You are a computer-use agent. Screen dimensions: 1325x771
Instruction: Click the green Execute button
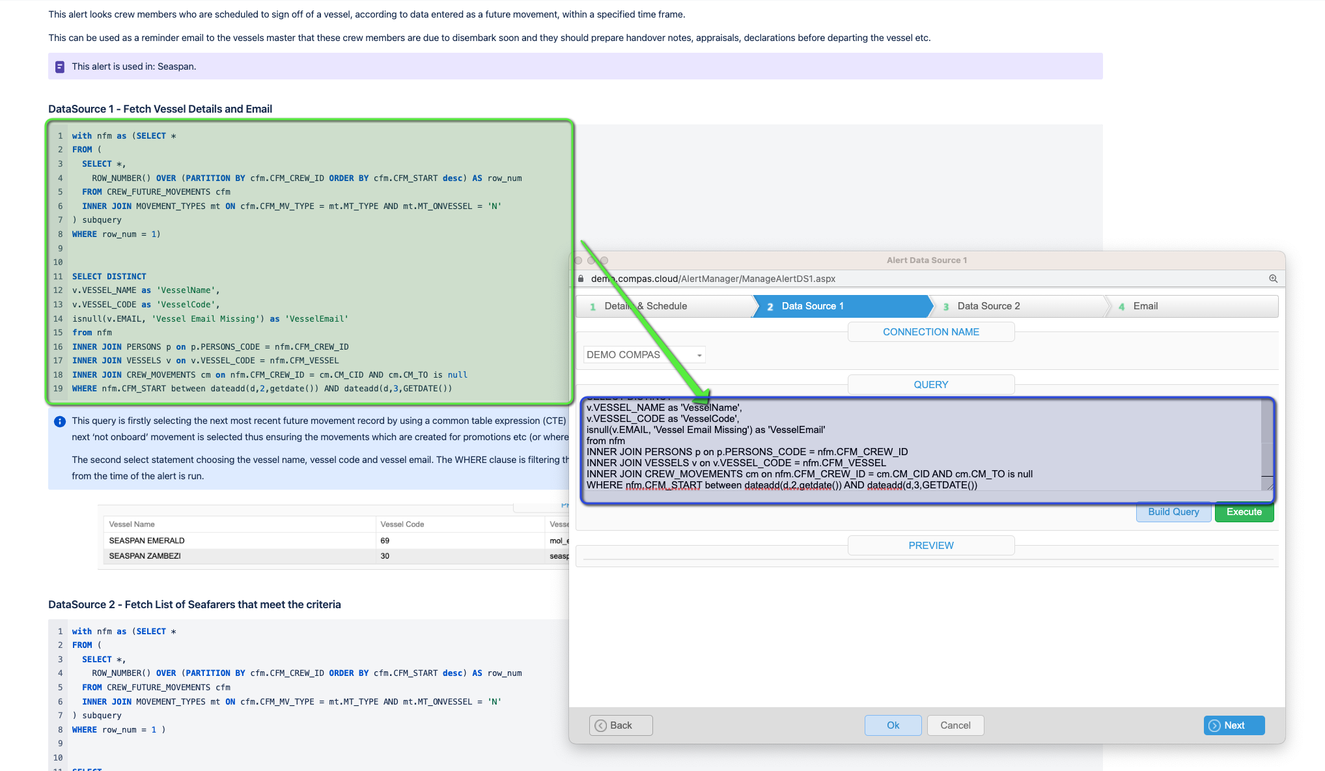[x=1244, y=512]
